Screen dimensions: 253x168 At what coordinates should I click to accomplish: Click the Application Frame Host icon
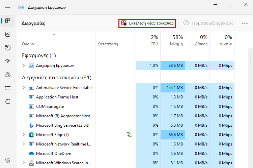(31, 97)
